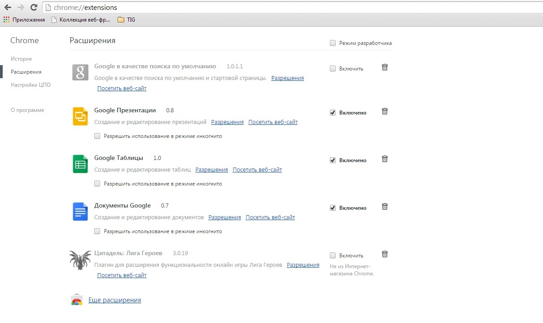This screenshot has width=543, height=323.
Task: Open the Приложения apps grid icon
Action: point(6,19)
